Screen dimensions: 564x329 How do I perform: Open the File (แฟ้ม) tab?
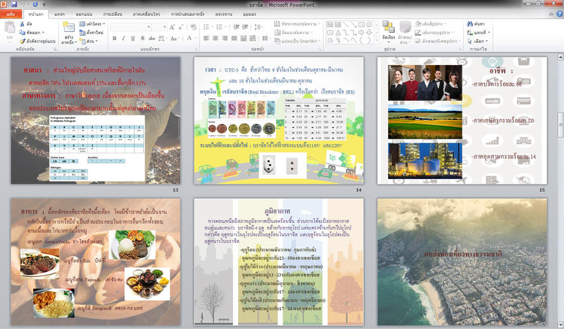[11, 14]
